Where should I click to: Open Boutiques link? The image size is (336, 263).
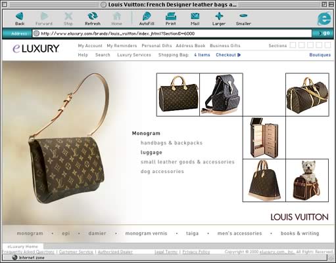tap(320, 55)
